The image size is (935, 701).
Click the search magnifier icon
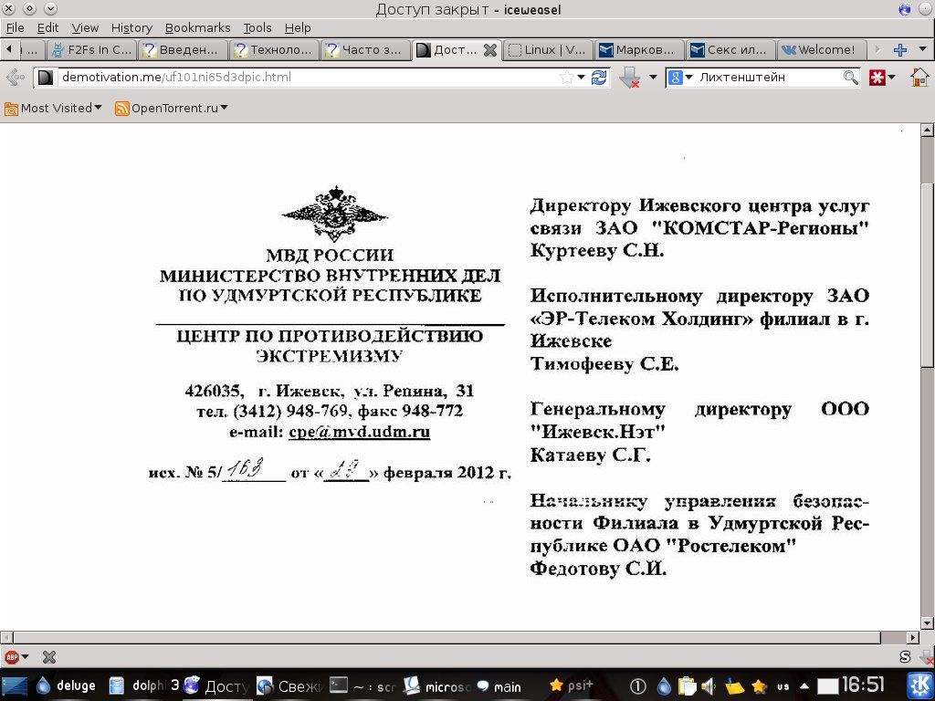pos(850,78)
